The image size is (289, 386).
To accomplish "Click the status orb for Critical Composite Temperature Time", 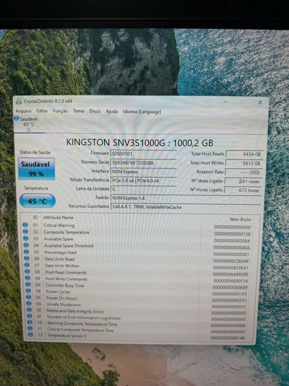I will coord(30,328).
